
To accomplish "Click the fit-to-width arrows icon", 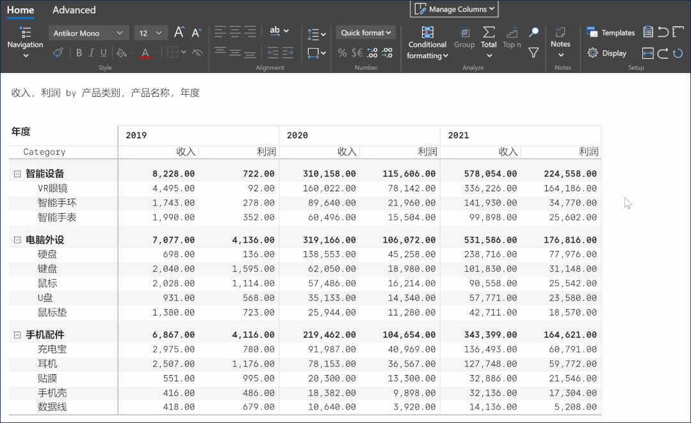I will coord(648,53).
